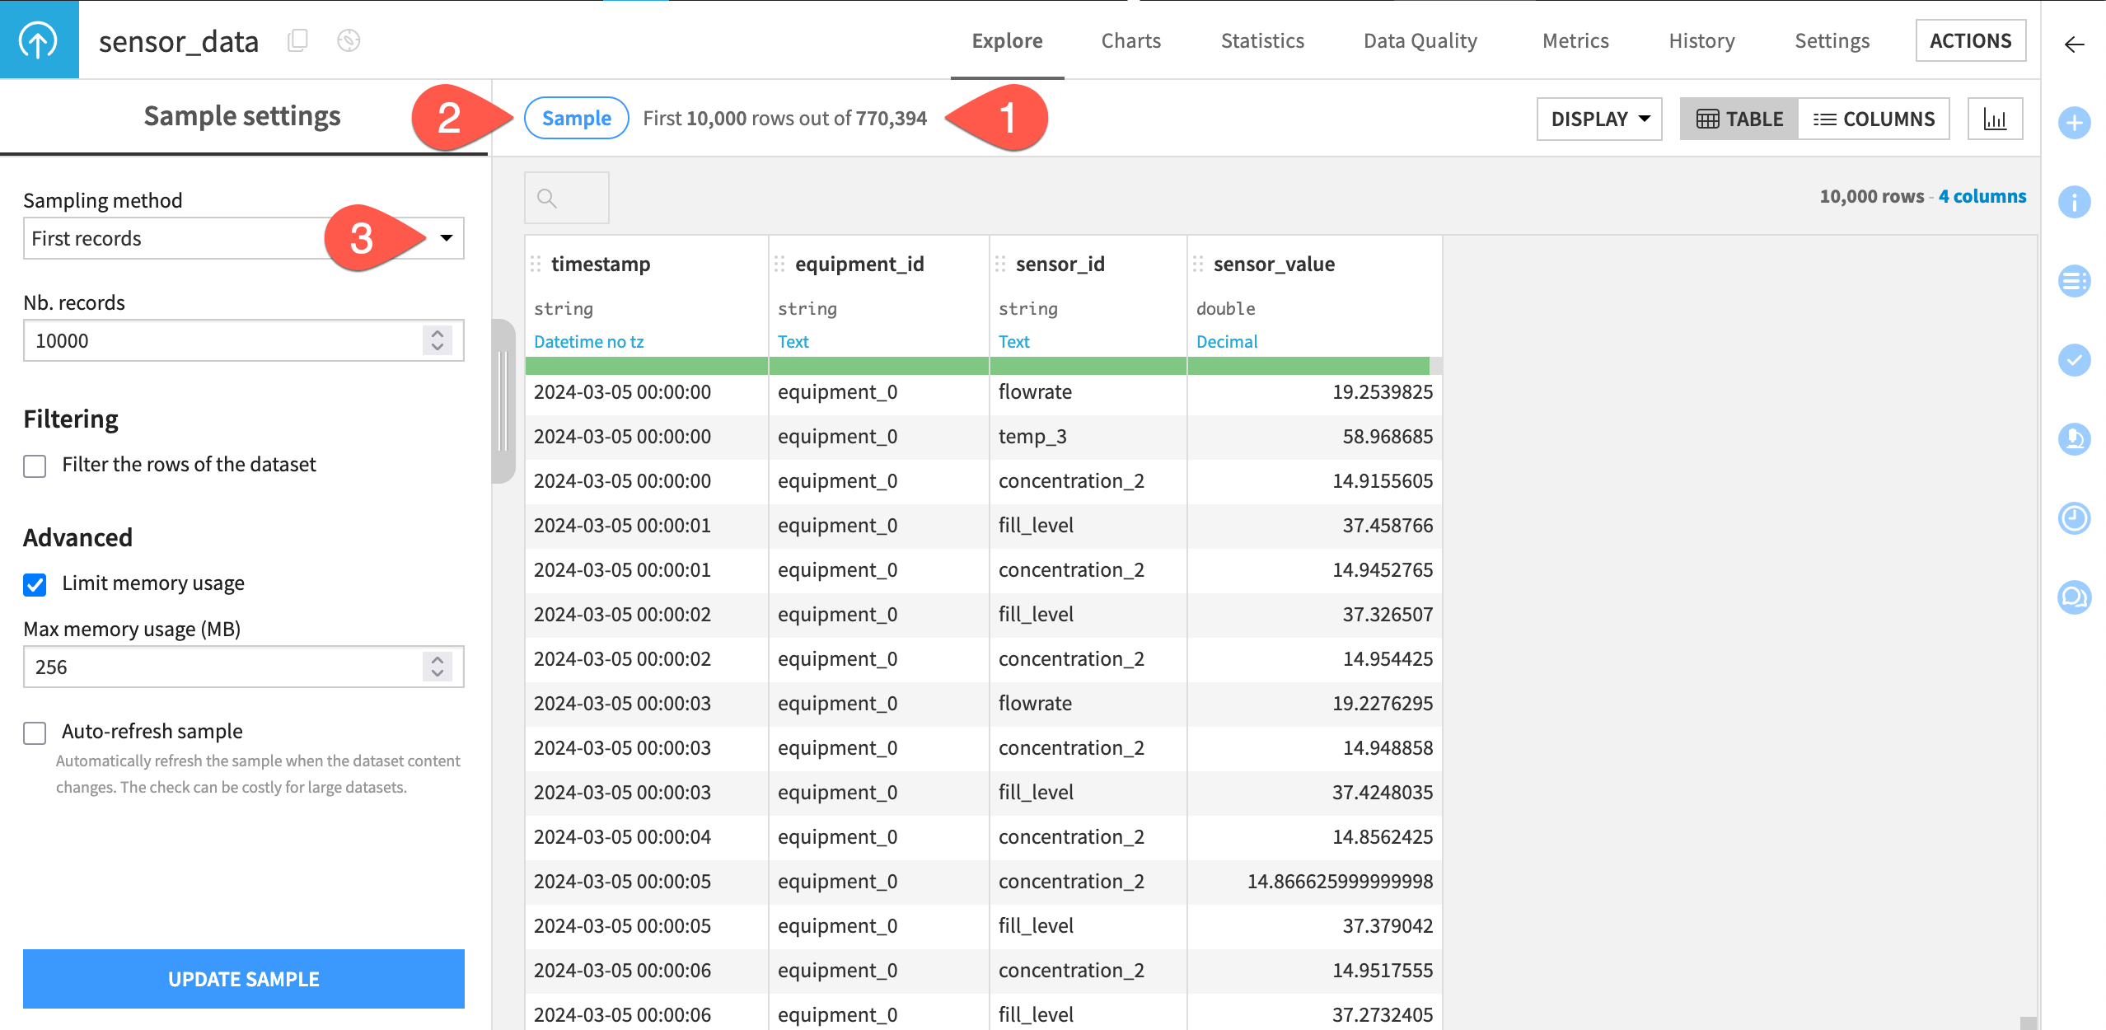Click the plus icon to add a new item
Screen dimensions: 2106x1030
tap(2076, 124)
